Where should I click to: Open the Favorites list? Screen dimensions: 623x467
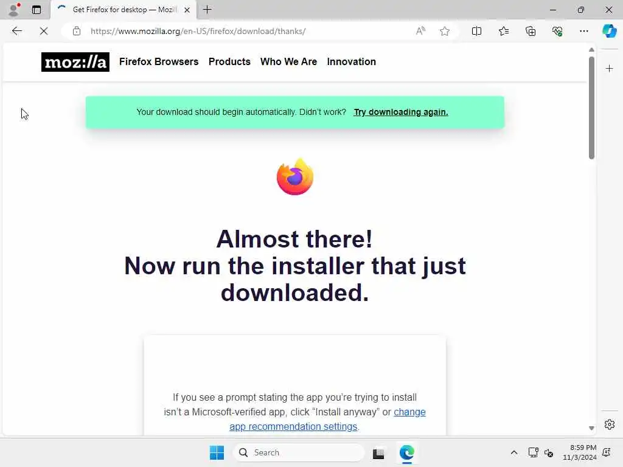(x=504, y=31)
